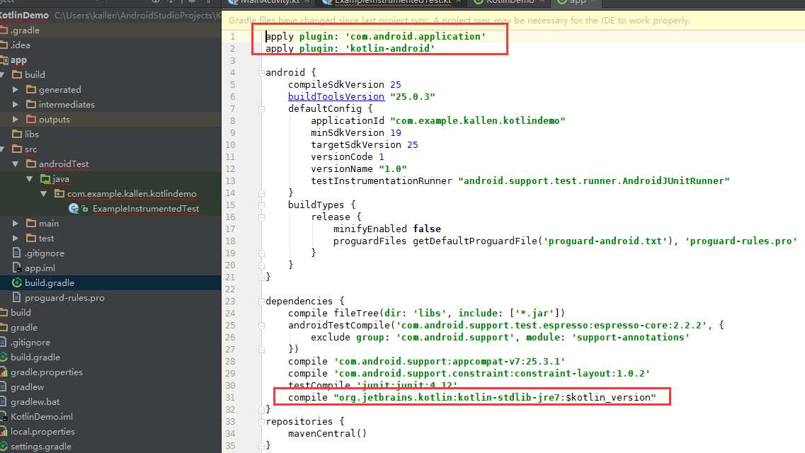
Task: Expand the main folder arrow
Action: (x=16, y=224)
